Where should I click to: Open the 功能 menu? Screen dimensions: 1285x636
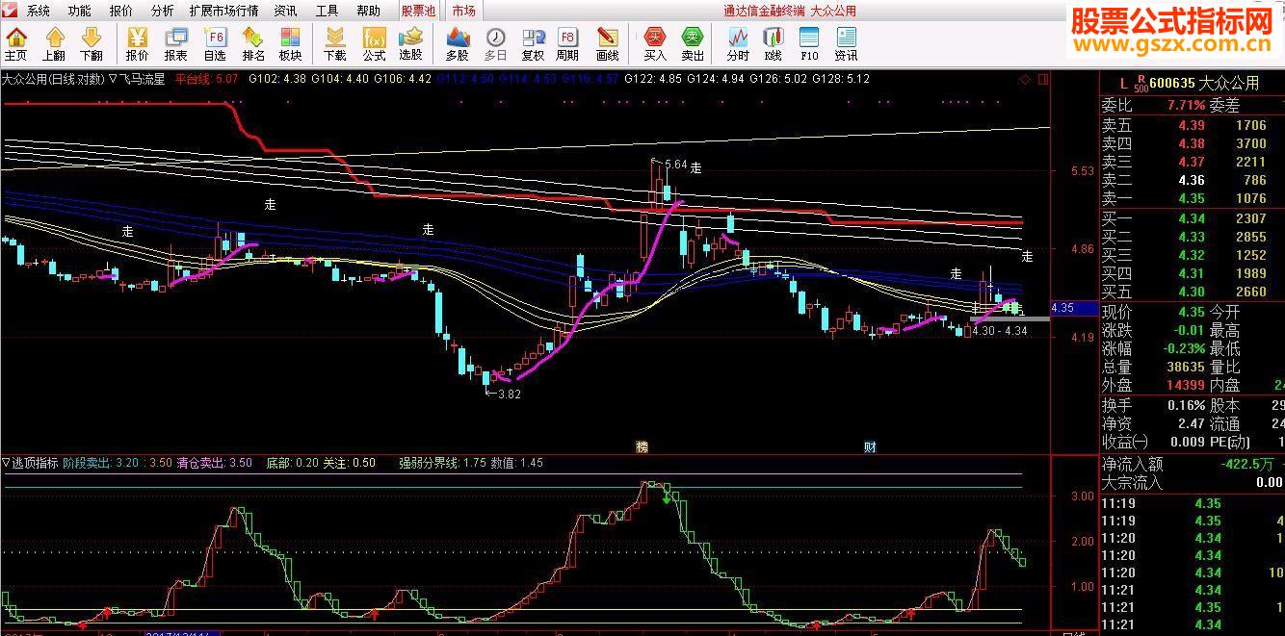click(80, 11)
